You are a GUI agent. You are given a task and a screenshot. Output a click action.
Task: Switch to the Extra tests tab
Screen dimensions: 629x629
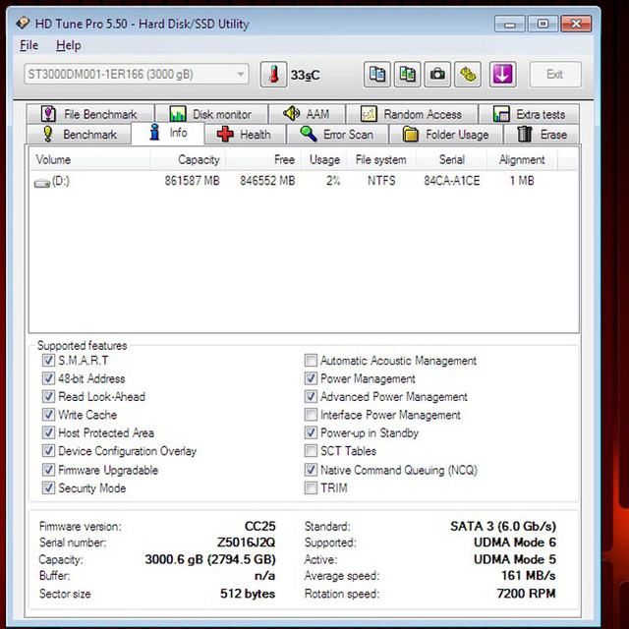click(529, 114)
